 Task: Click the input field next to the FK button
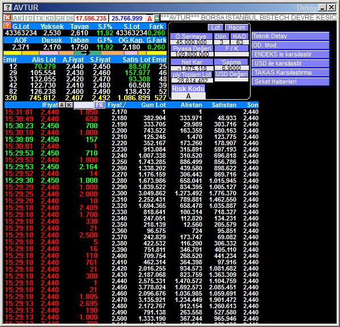(84, 105)
